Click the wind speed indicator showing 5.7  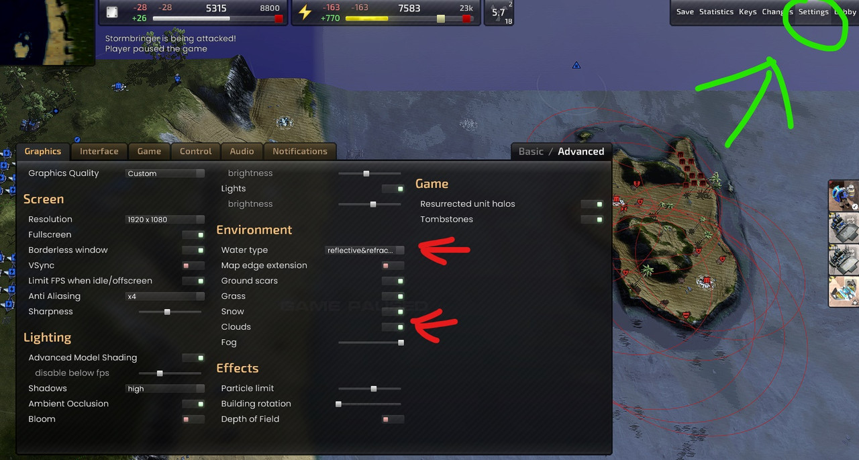pos(499,12)
